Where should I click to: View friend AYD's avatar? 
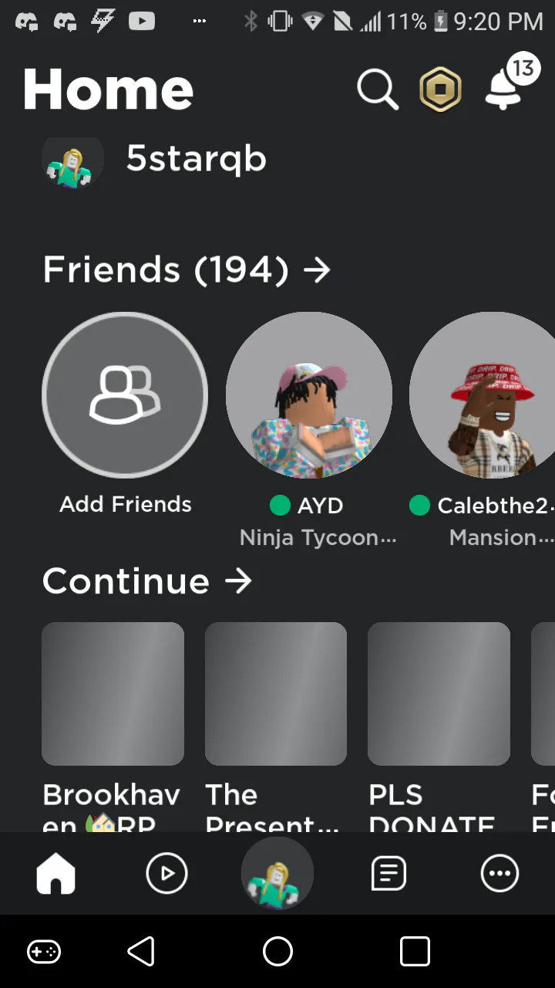309,395
